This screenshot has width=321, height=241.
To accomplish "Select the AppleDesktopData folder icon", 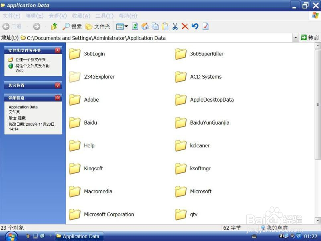I will (x=181, y=100).
